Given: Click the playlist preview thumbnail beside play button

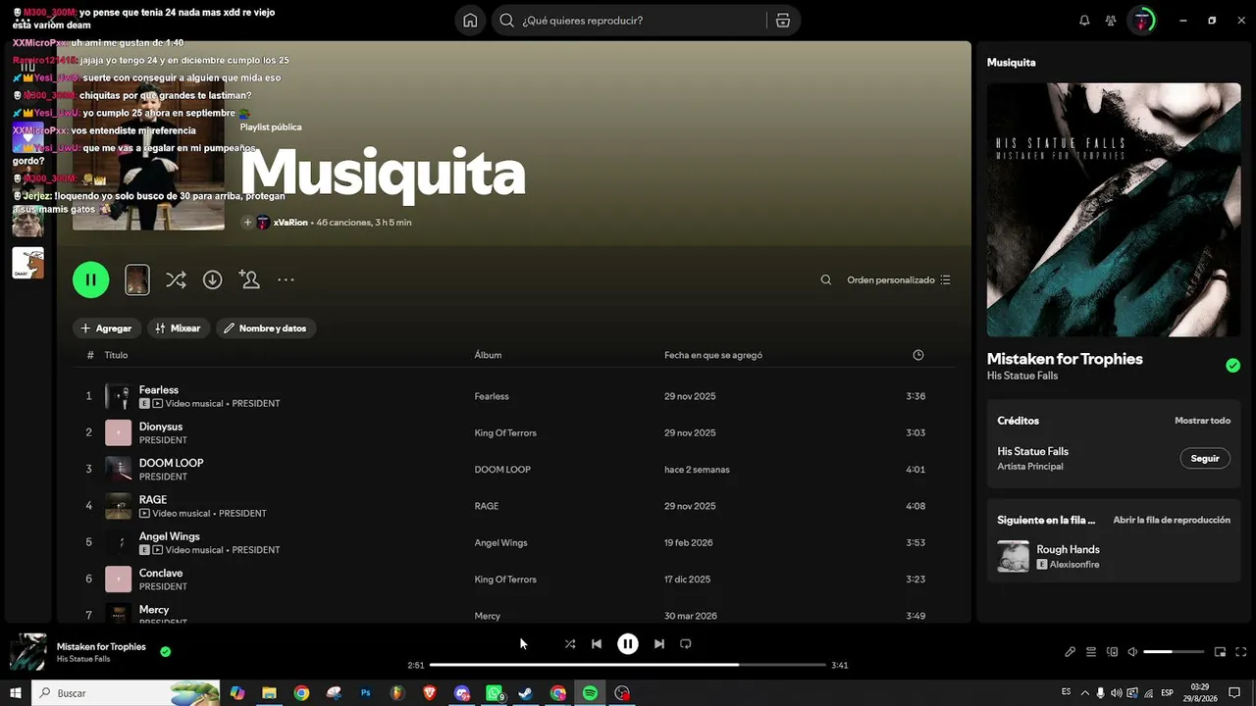Looking at the screenshot, I should [137, 280].
